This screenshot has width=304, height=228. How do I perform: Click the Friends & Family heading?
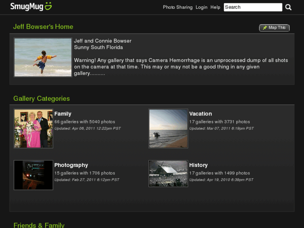pos(39,225)
